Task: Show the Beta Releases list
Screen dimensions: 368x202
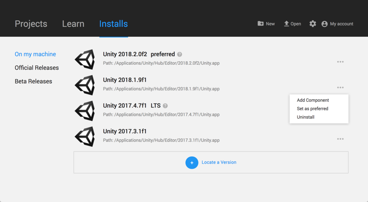Action: coord(33,81)
